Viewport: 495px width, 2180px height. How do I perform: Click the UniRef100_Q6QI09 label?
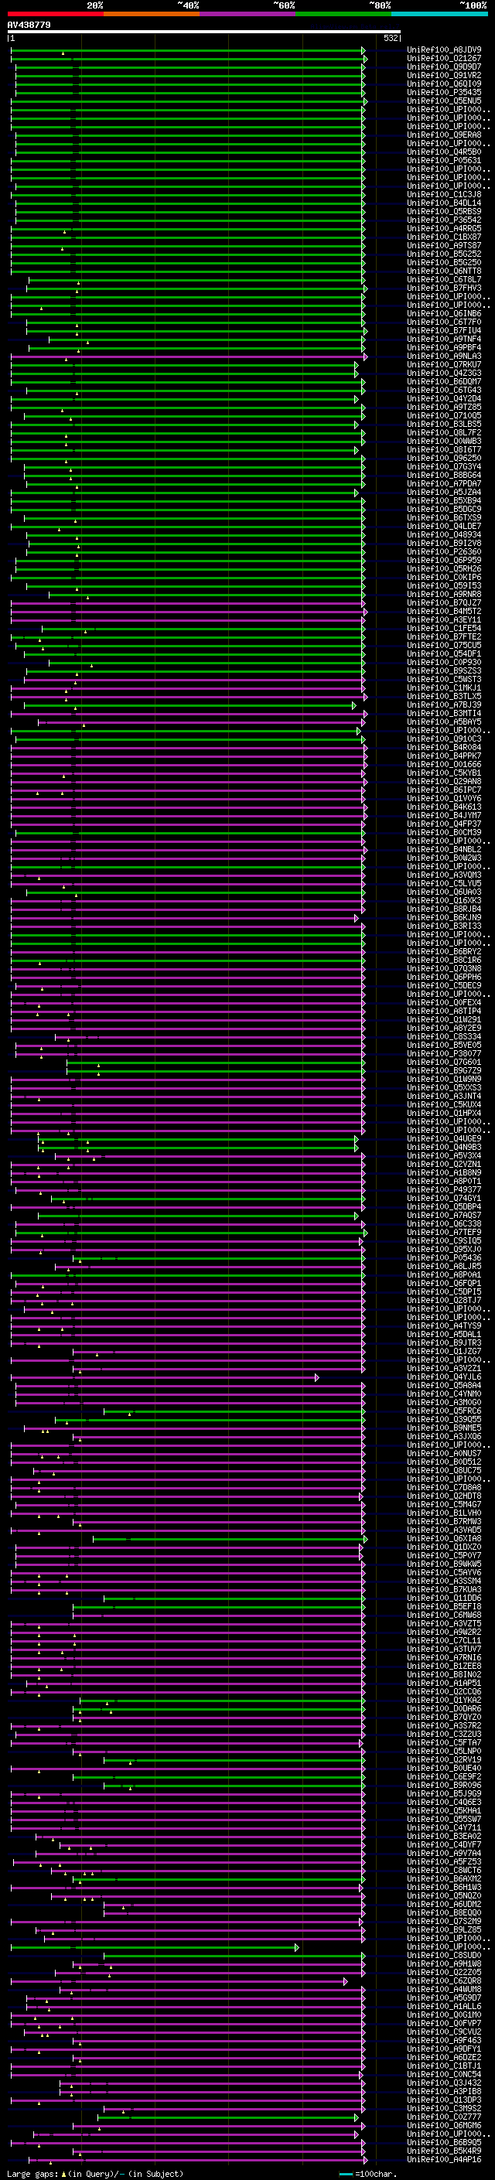click(444, 84)
